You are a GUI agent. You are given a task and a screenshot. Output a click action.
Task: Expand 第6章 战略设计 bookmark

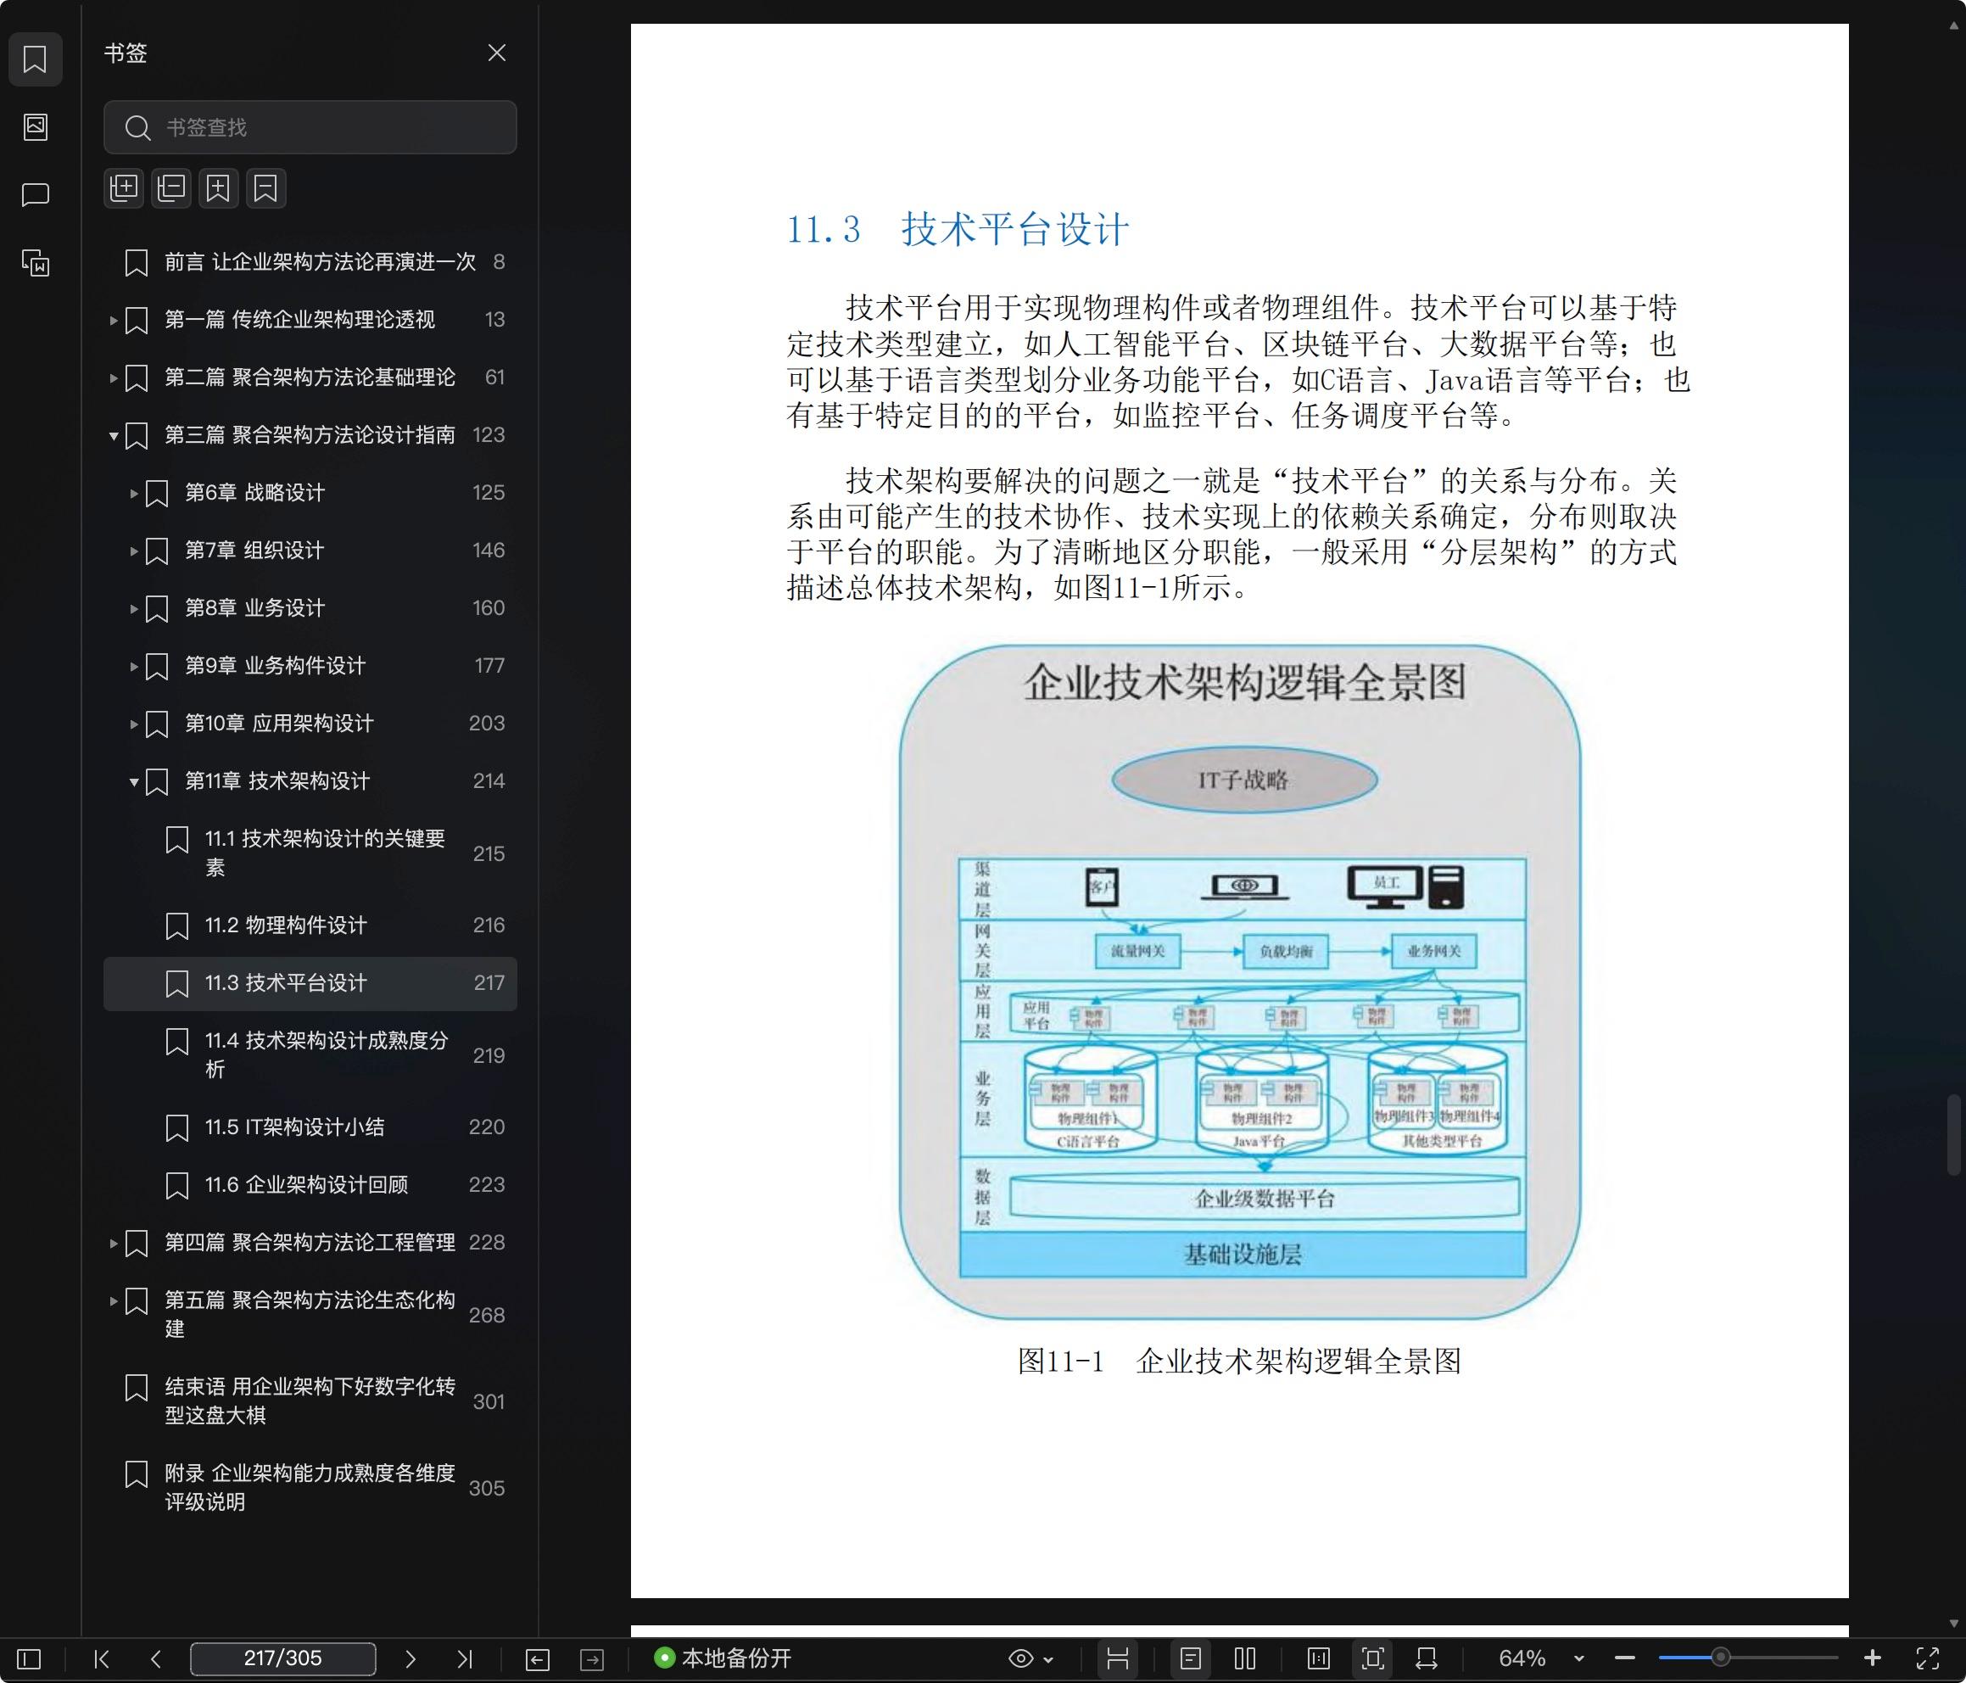click(x=134, y=494)
